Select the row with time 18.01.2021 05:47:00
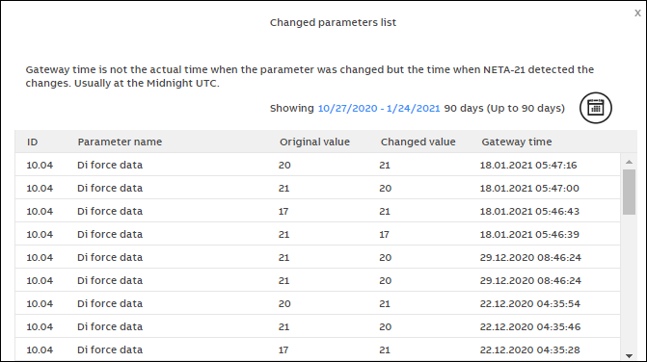 click(318, 188)
